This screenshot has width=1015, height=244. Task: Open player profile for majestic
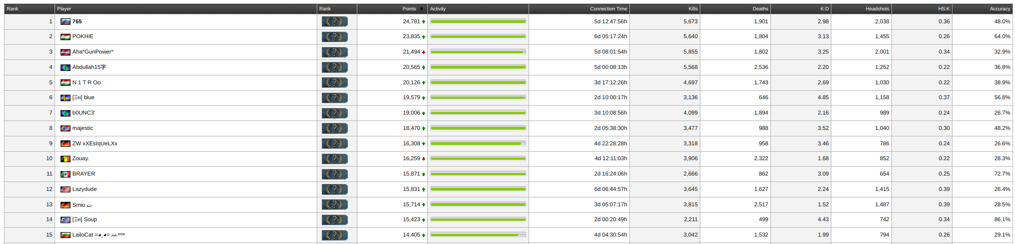pyautogui.click(x=82, y=128)
